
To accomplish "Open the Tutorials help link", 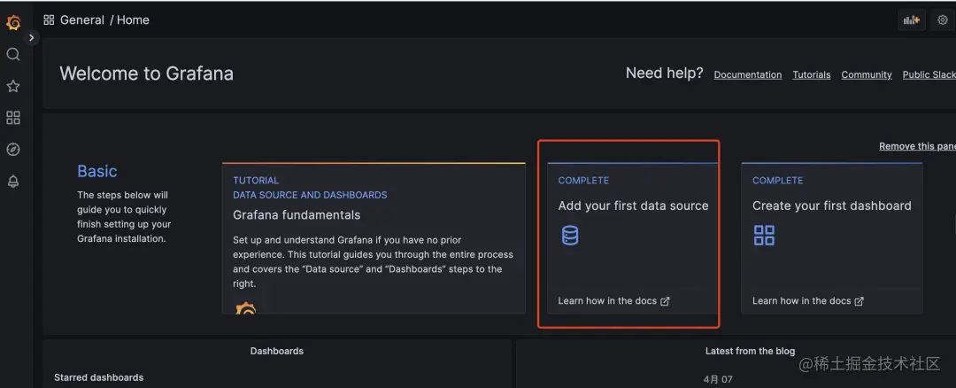I will click(x=812, y=74).
